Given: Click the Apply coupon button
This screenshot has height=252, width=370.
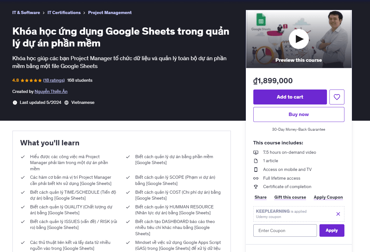Looking at the screenshot, I should tap(332, 230).
